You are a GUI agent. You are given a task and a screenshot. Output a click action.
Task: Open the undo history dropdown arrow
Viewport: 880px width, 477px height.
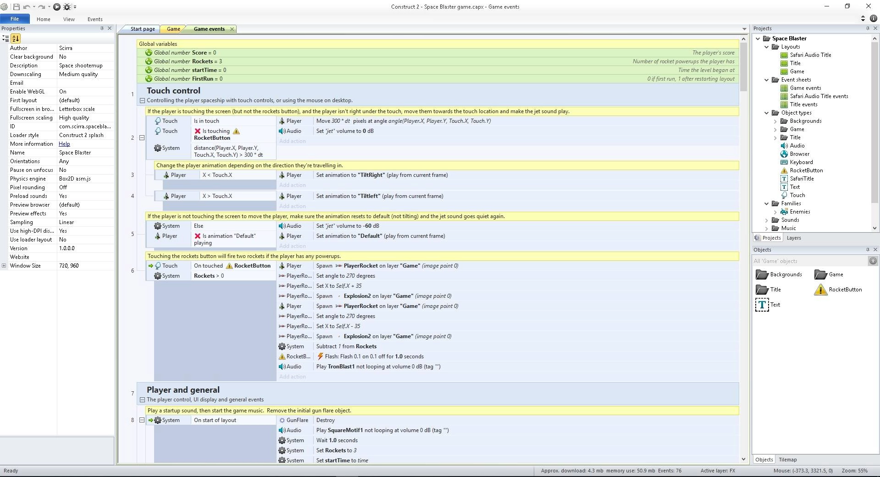click(34, 7)
